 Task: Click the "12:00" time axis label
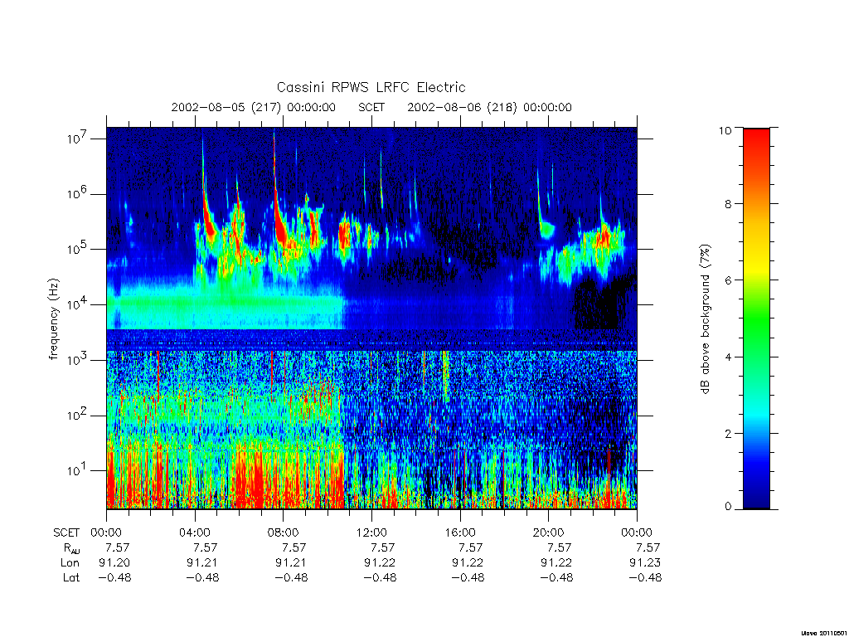point(371,532)
